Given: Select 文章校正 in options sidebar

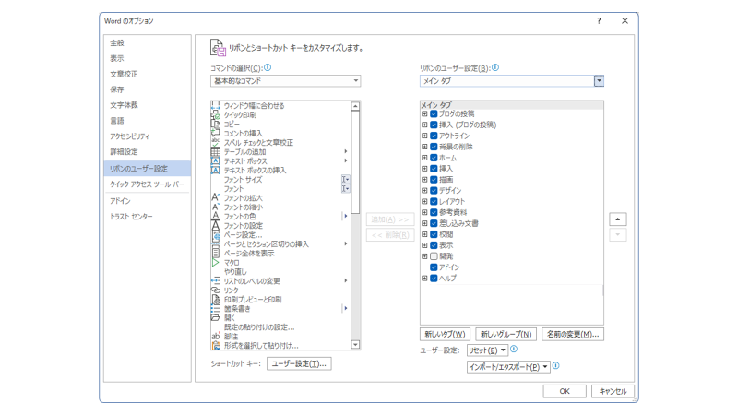Looking at the screenshot, I should (x=148, y=74).
